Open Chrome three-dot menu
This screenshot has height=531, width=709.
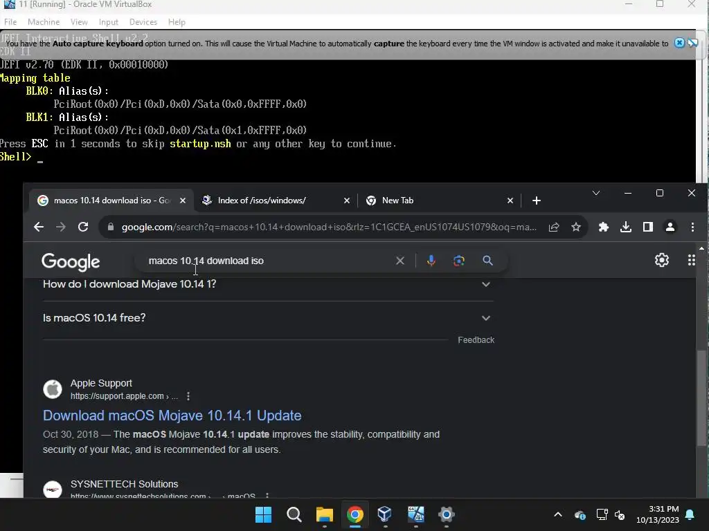click(x=692, y=227)
